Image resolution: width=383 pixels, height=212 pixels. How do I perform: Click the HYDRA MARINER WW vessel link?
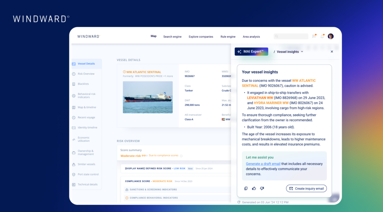271,103
